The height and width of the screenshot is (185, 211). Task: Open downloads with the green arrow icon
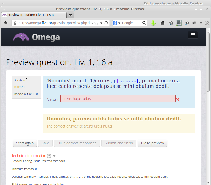153,23
